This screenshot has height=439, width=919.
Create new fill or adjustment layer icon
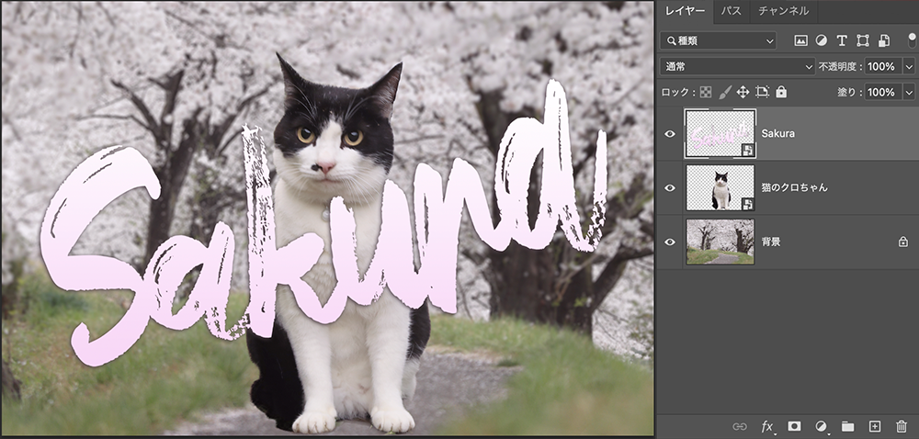coord(821,426)
